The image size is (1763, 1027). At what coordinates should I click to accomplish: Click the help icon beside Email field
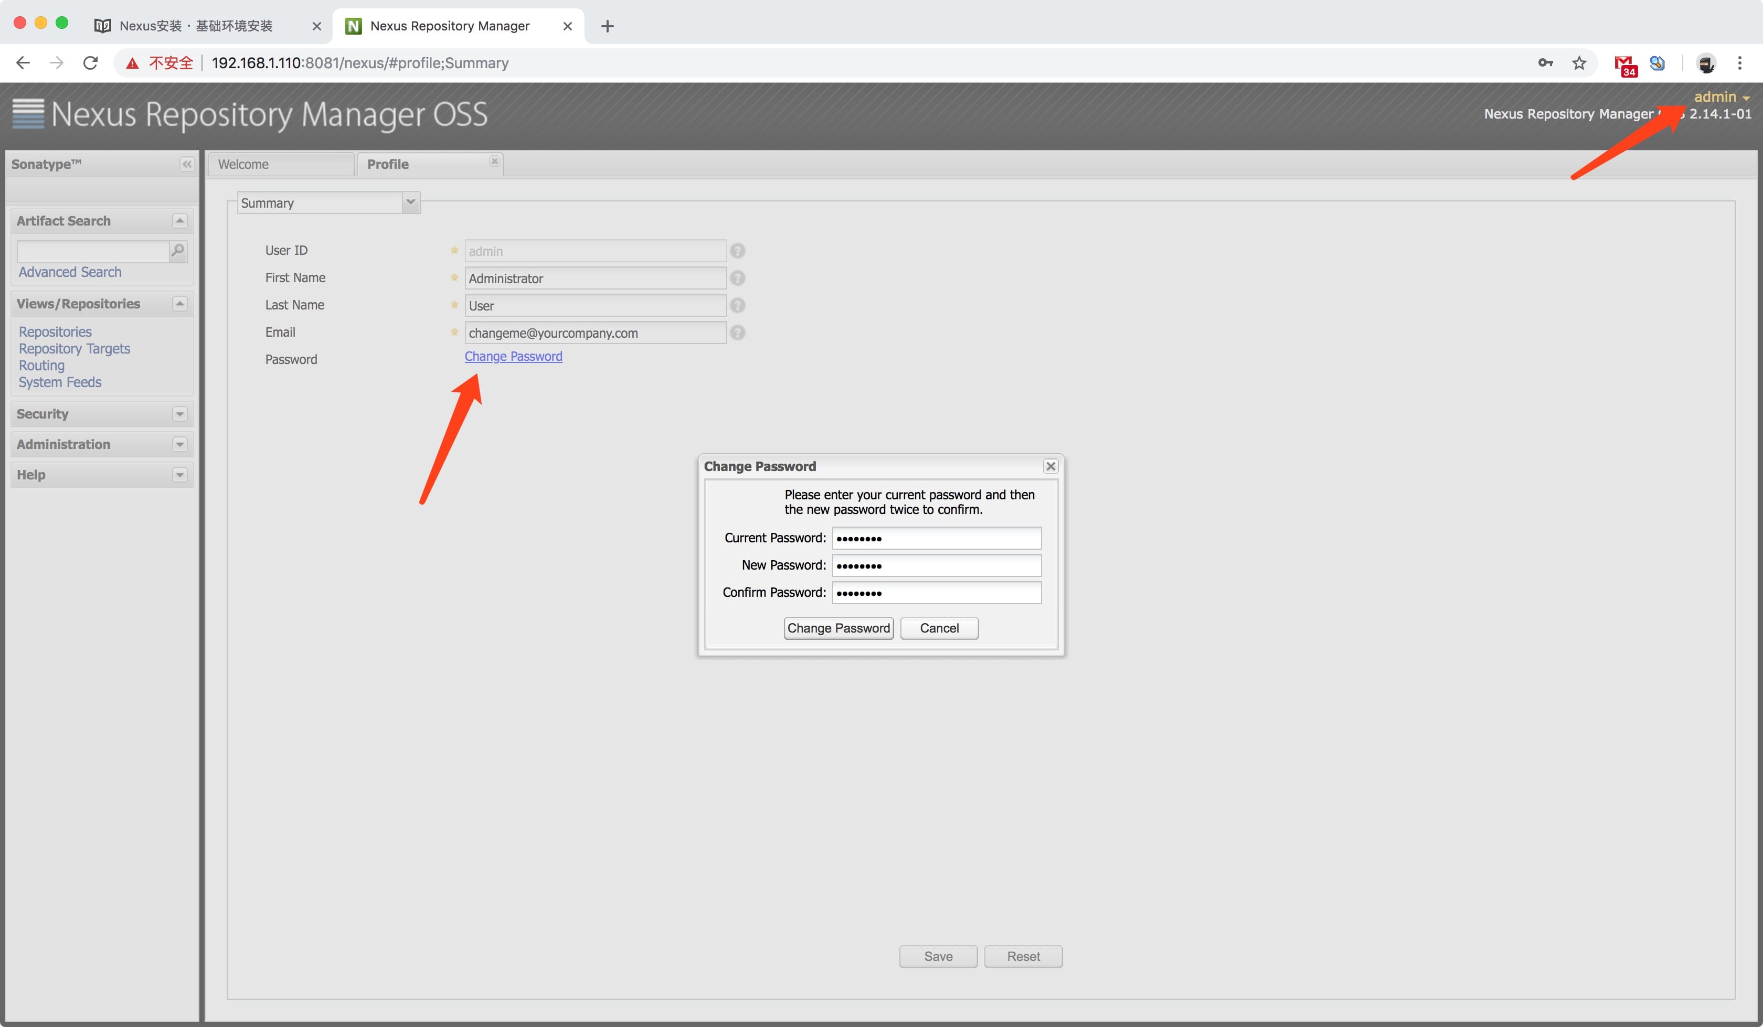pos(737,333)
